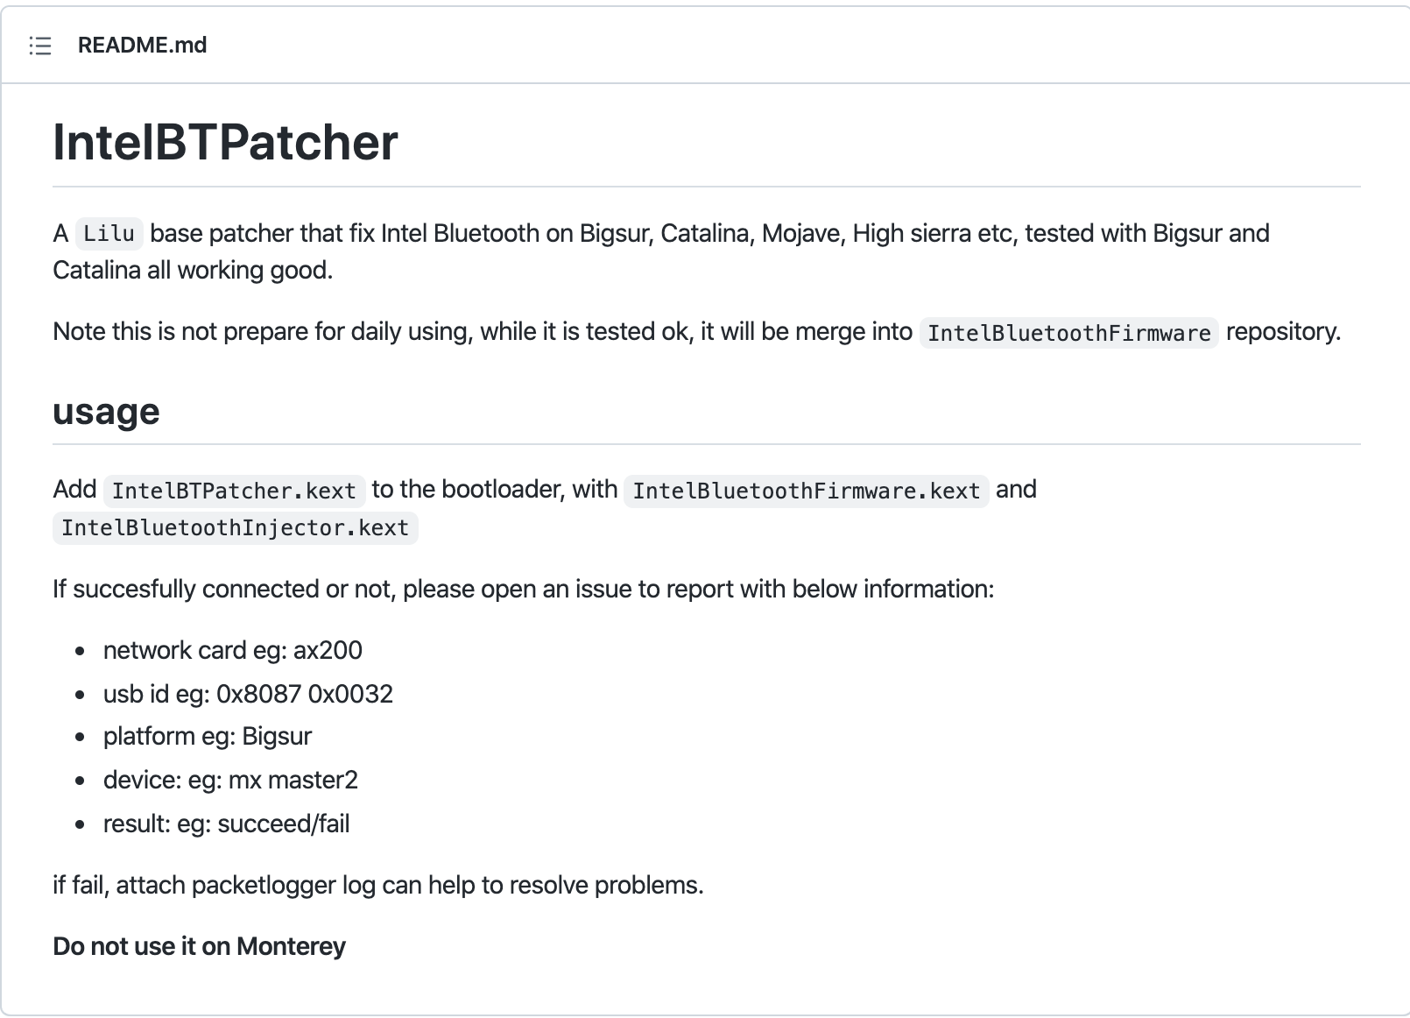This screenshot has width=1410, height=1018.
Task: Click the network card eg: ax200 bullet text
Action: [233, 650]
